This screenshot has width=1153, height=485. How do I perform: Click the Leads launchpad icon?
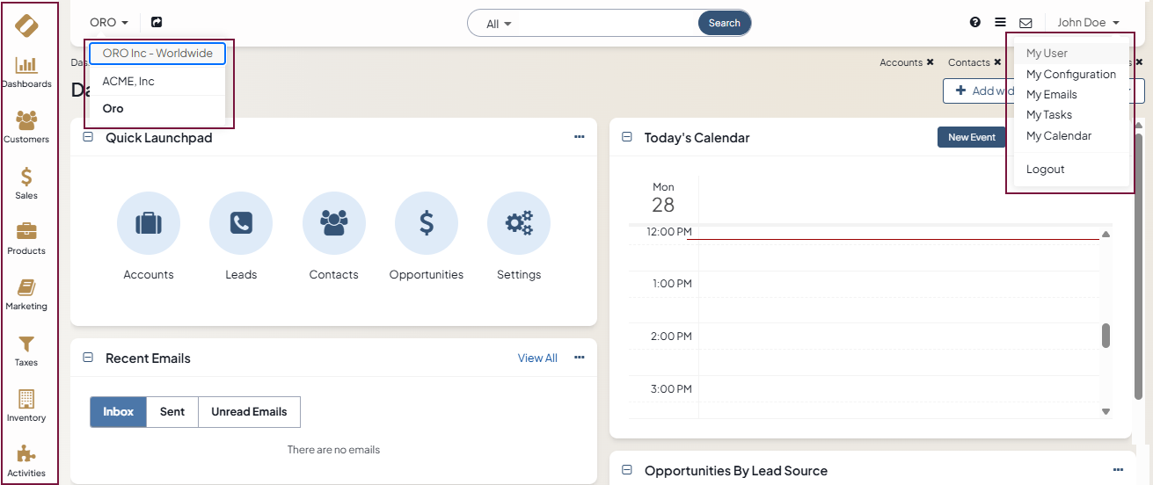click(241, 224)
